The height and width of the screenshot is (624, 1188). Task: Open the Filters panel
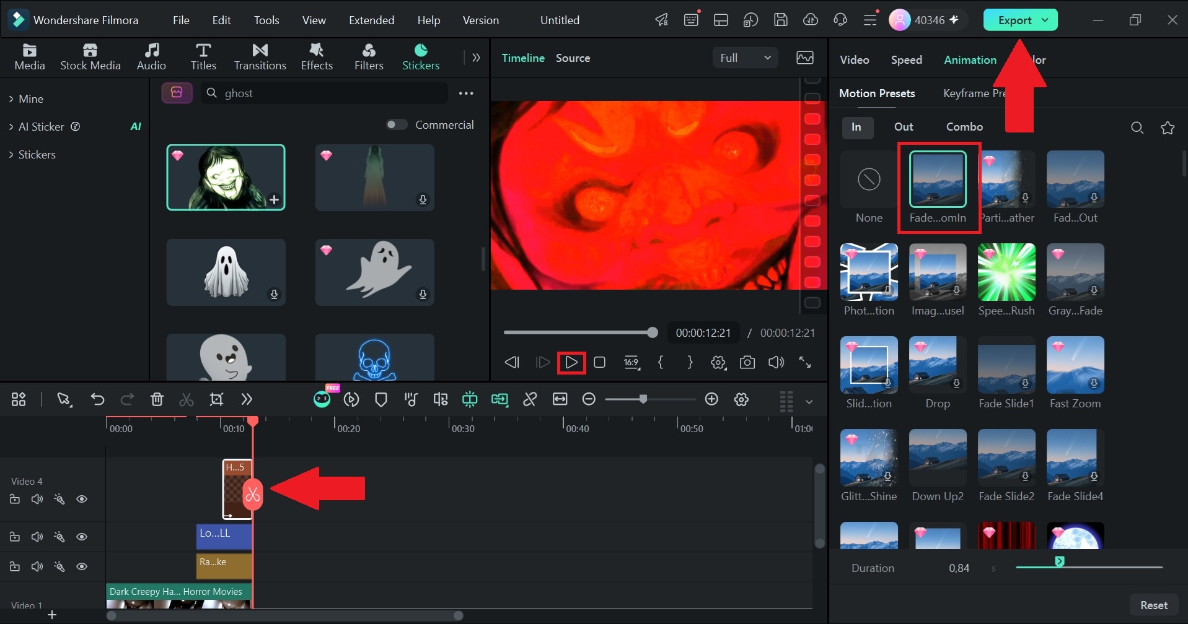pyautogui.click(x=369, y=57)
